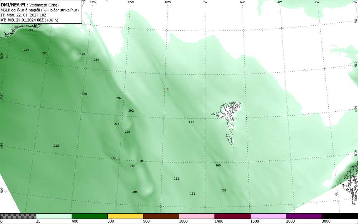Click the 201 value on the map
This screenshot has width=358, height=224.
[142, 161]
